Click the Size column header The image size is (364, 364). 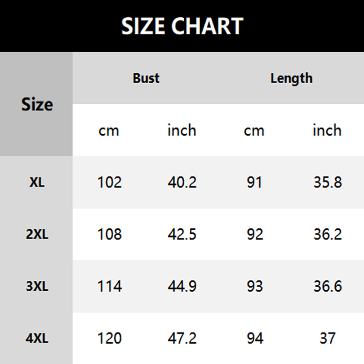[37, 105]
